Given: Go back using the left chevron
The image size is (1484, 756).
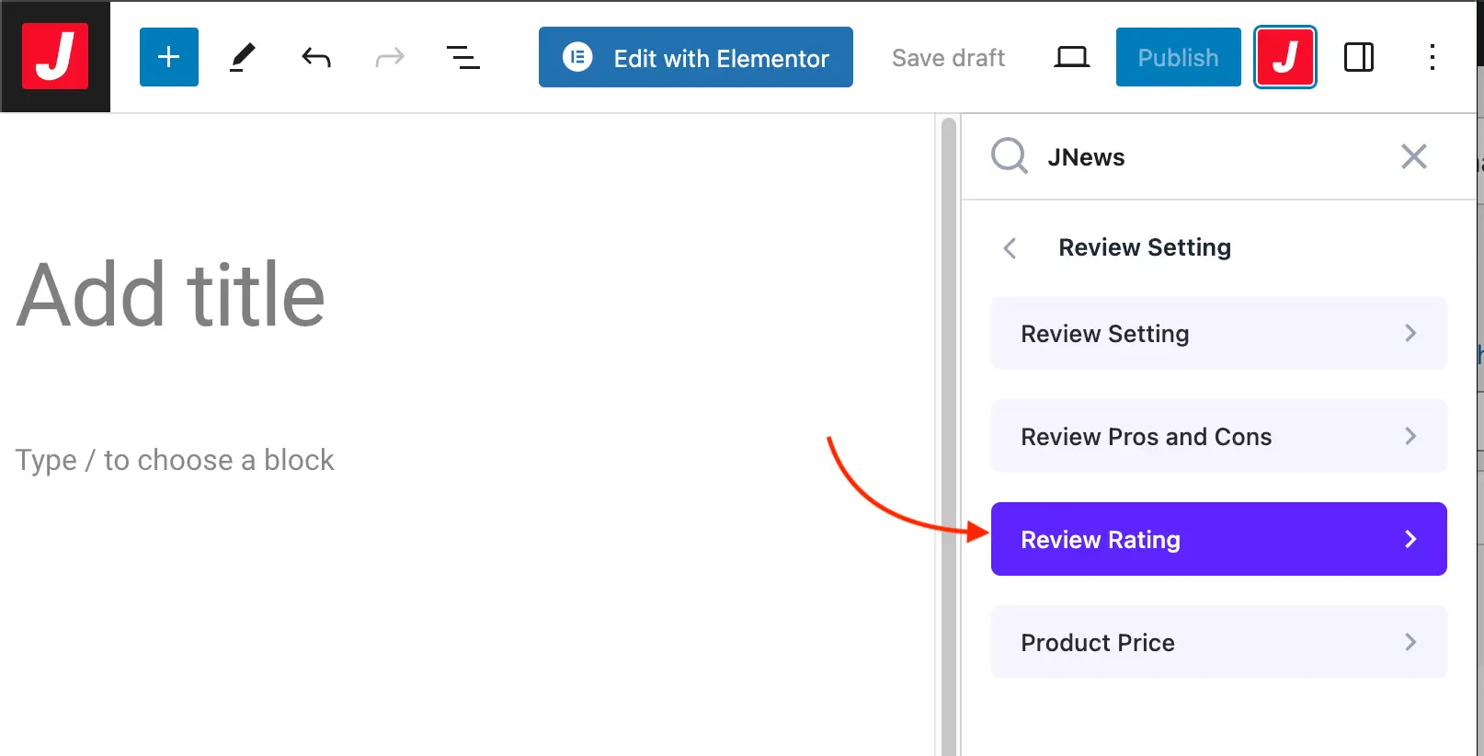Looking at the screenshot, I should 1010,248.
